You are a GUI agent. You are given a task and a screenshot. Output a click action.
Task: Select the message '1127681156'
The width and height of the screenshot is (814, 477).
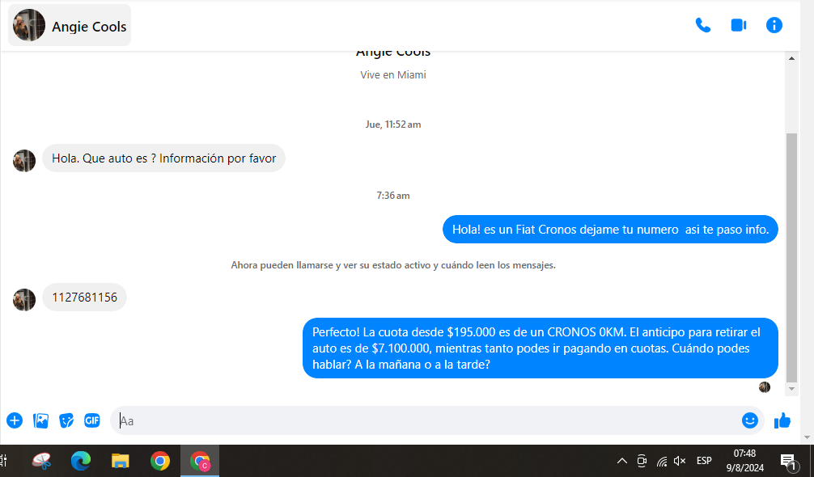point(85,297)
